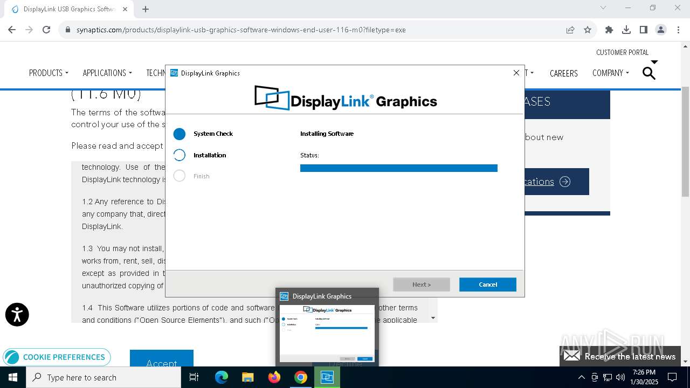Toggle Chrome side panel icon
The image size is (690, 388).
[644, 30]
